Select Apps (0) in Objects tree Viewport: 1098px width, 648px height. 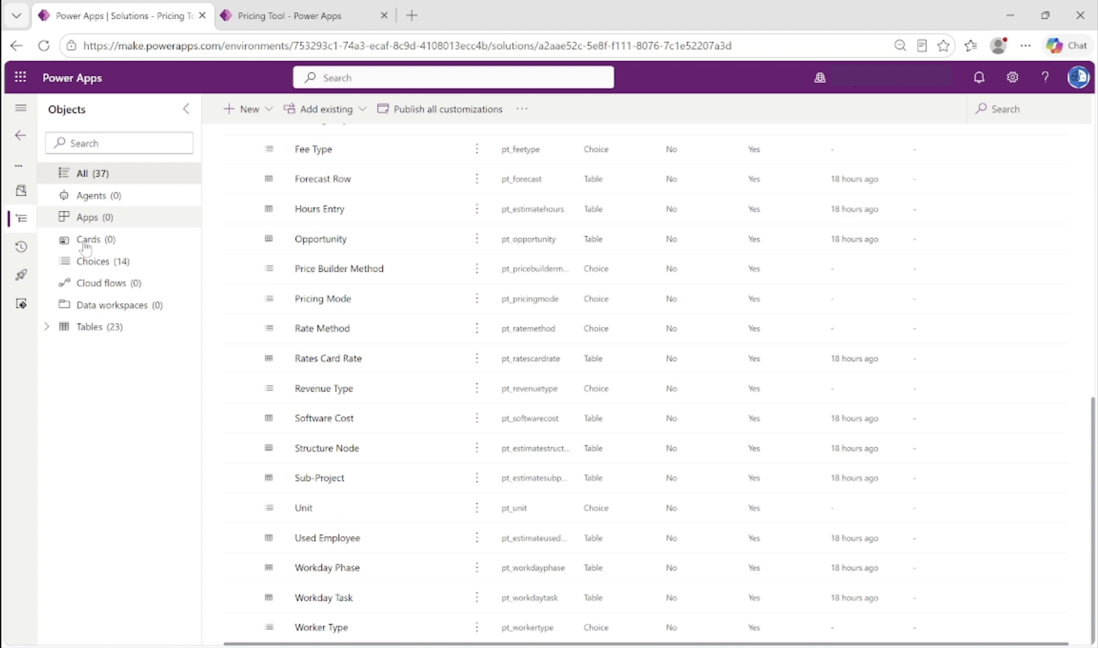(119, 217)
